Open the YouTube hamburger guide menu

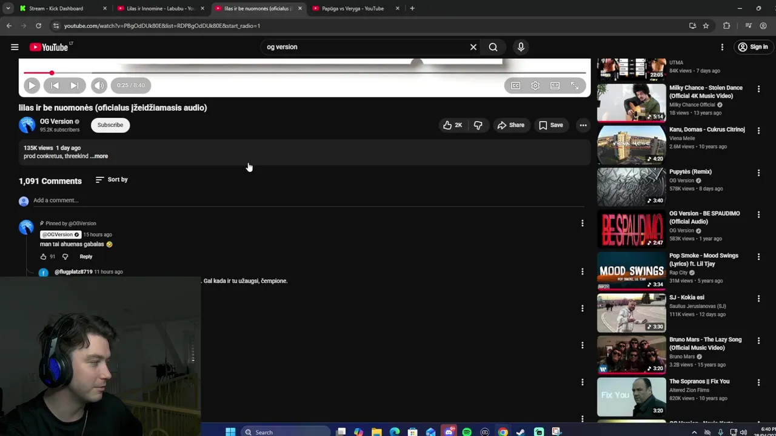coord(15,47)
